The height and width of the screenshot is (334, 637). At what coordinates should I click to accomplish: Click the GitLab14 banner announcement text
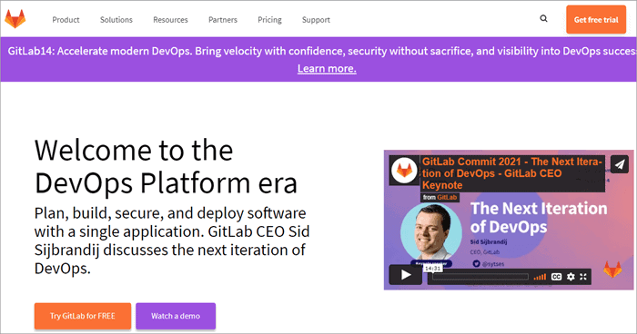pos(322,51)
